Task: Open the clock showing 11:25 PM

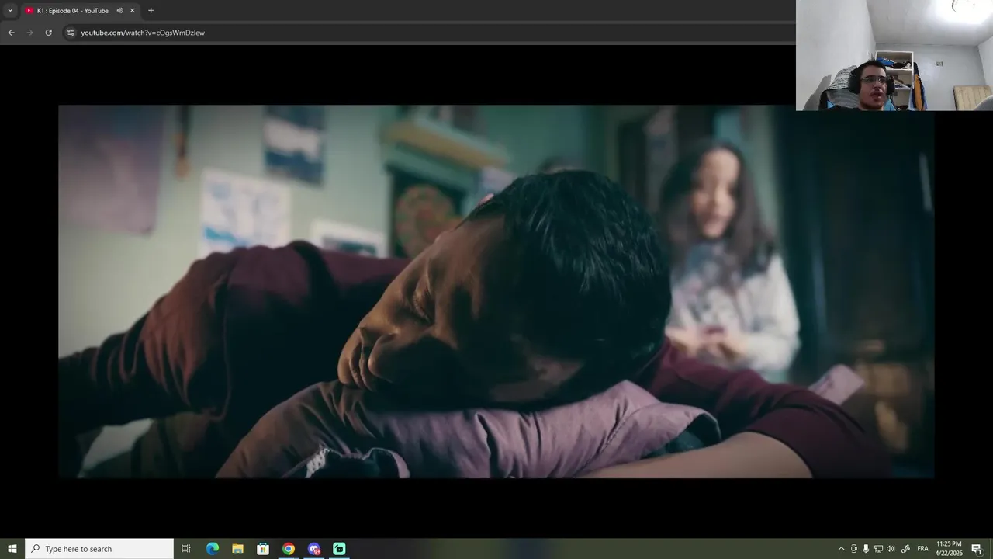Action: pos(950,549)
